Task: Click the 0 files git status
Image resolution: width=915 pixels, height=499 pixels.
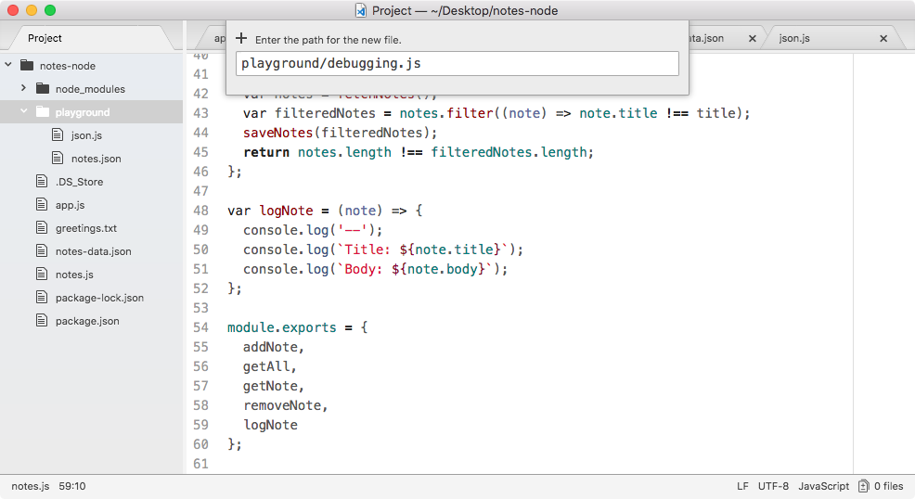Action: 888,486
